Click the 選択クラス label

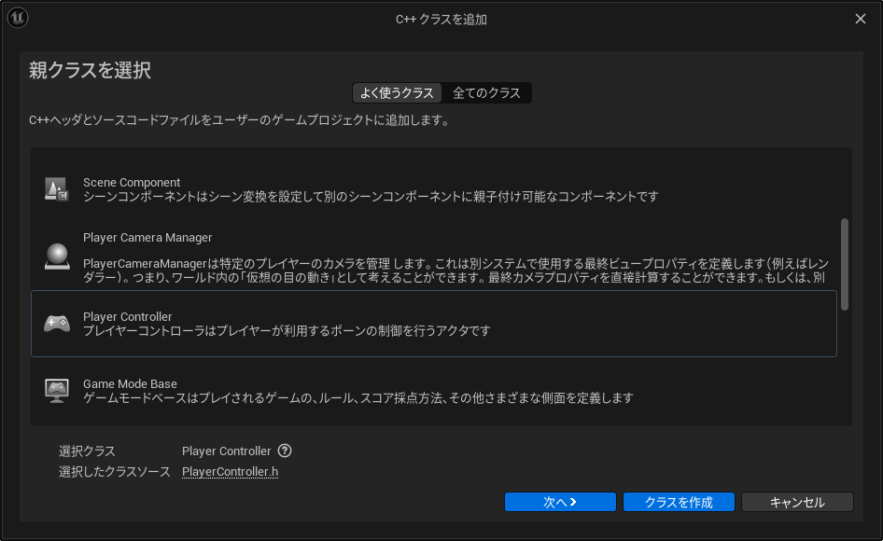(88, 451)
